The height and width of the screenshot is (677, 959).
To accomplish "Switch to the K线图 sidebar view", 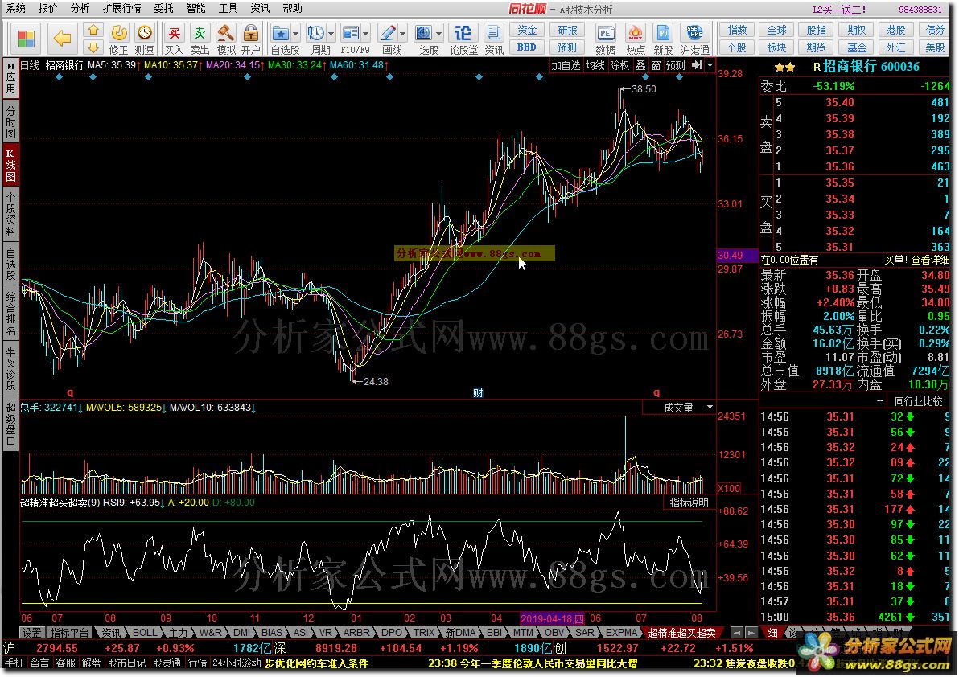I will click(x=10, y=166).
